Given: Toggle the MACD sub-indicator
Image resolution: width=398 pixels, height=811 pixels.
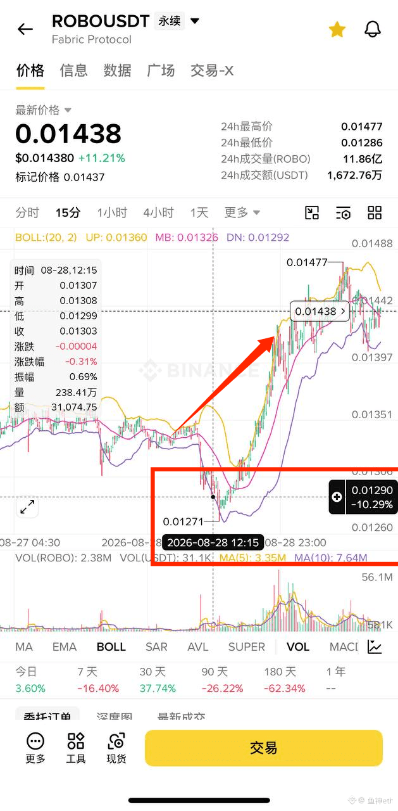Looking at the screenshot, I should (344, 647).
